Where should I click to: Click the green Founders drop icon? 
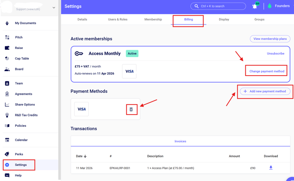coord(269,6)
